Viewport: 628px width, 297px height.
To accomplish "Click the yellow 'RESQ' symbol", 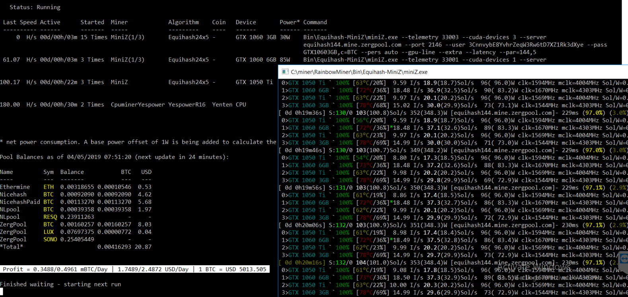I will click(x=50, y=217).
